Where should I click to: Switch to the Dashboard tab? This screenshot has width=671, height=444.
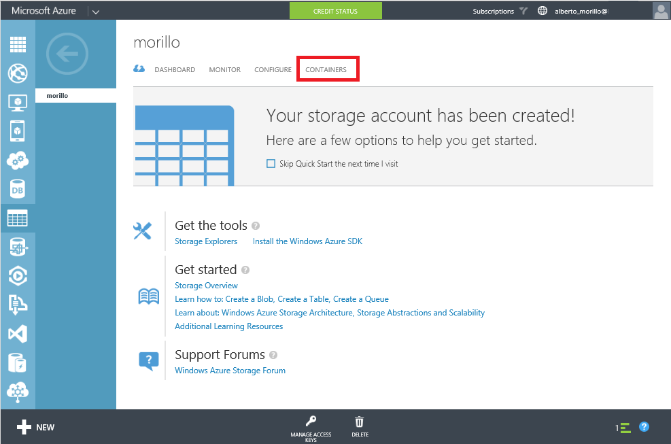coord(175,69)
